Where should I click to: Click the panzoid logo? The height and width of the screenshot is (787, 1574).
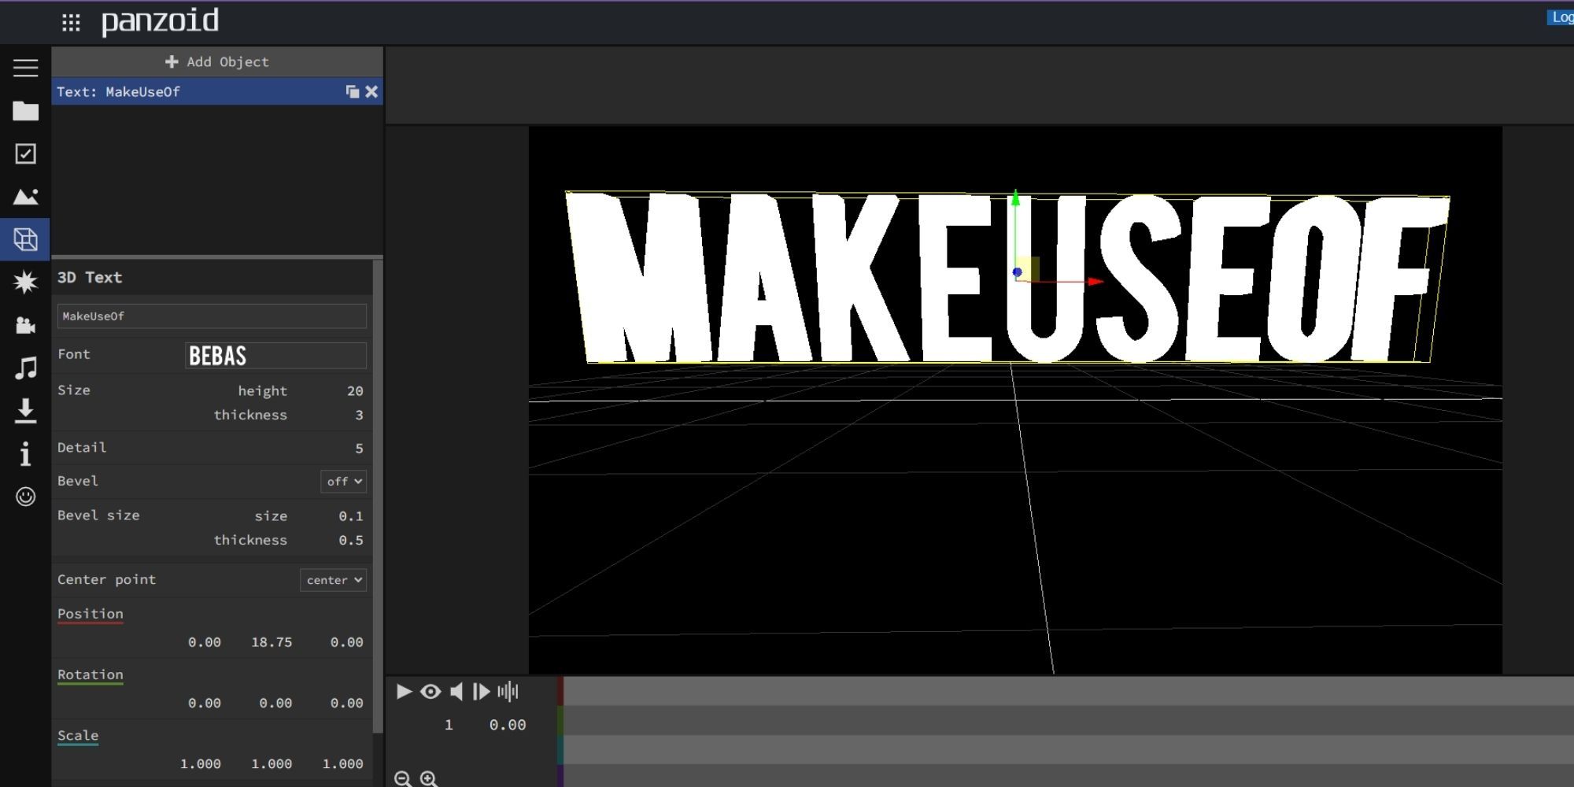coord(161,21)
